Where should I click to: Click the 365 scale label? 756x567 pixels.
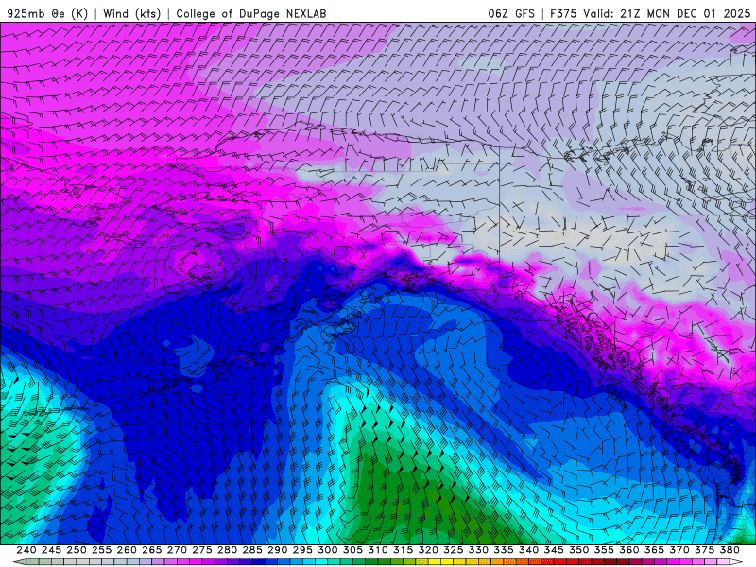coord(654,550)
